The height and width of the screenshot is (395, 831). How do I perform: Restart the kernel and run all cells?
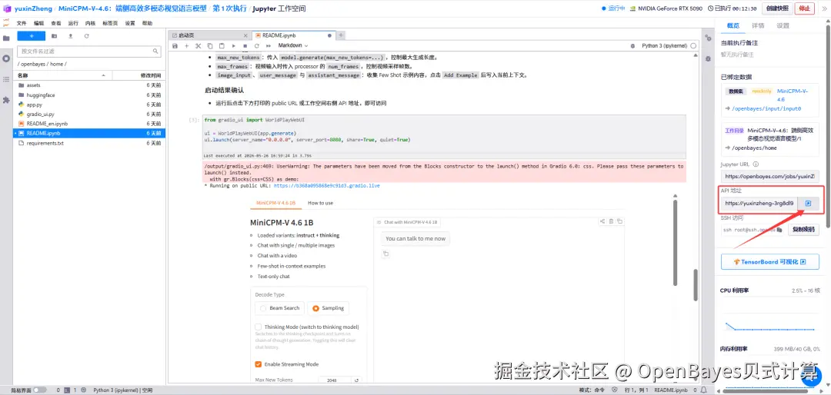269,46
